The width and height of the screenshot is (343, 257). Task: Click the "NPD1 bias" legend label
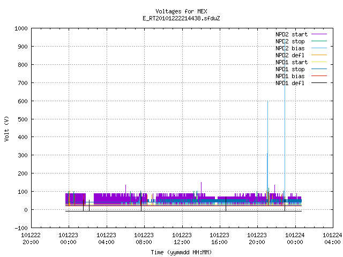point(290,76)
